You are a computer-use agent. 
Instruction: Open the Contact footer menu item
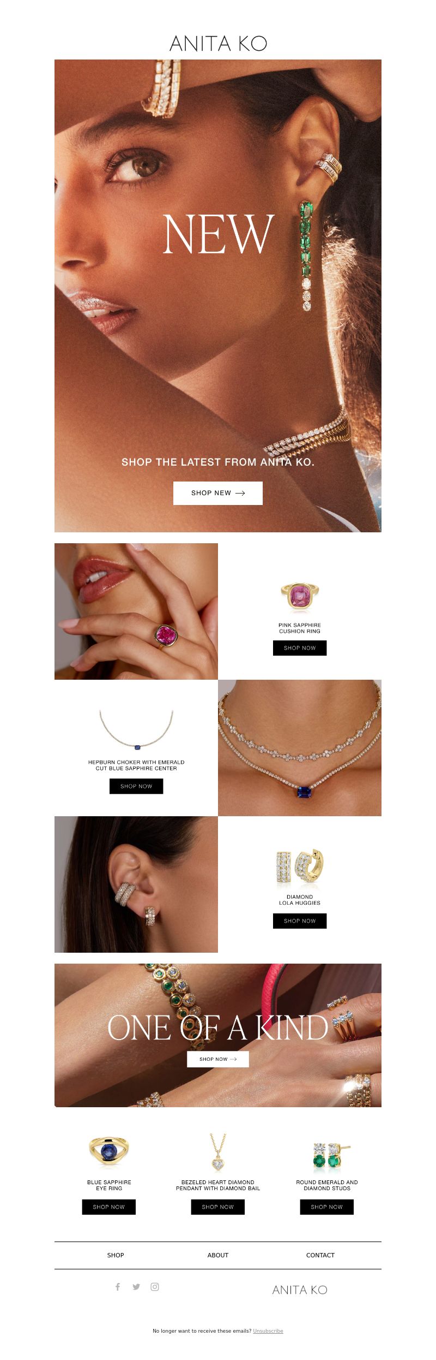click(320, 1255)
